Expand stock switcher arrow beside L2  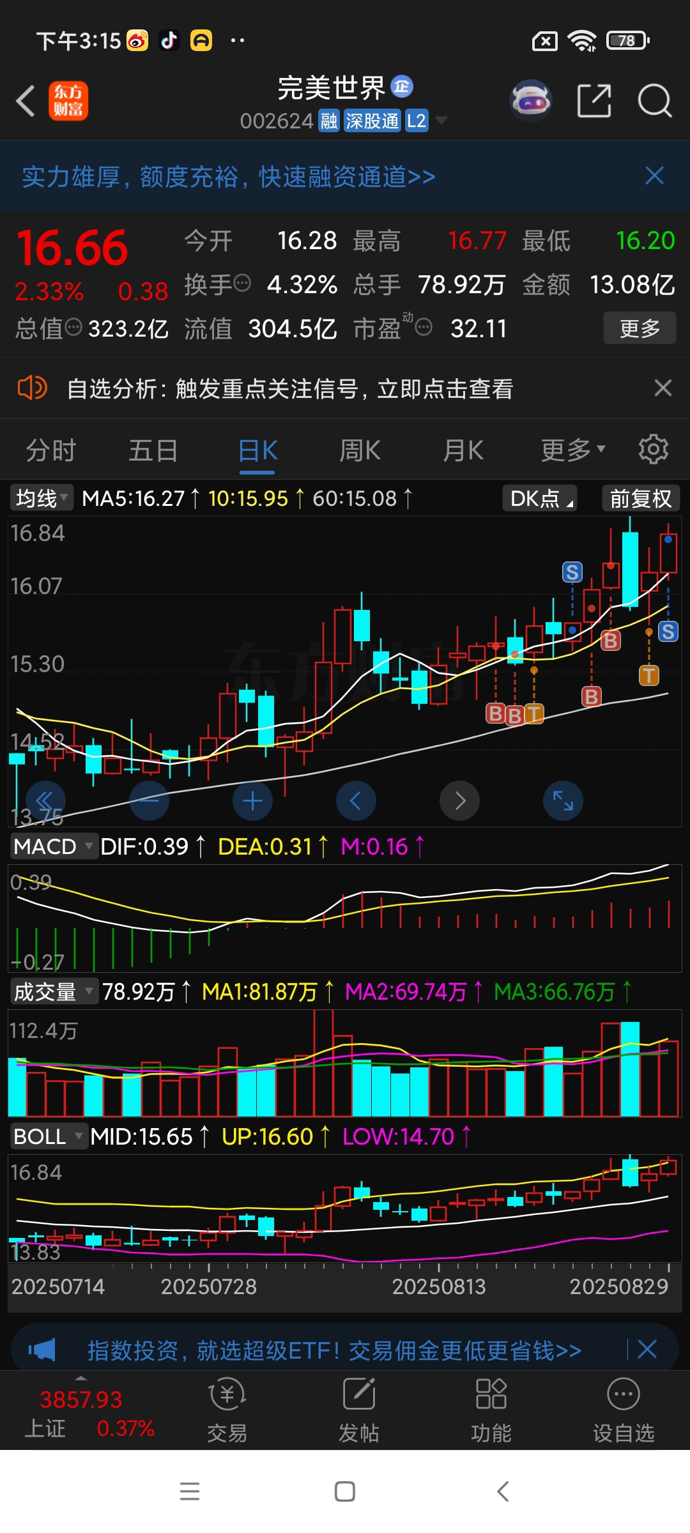pyautogui.click(x=441, y=120)
